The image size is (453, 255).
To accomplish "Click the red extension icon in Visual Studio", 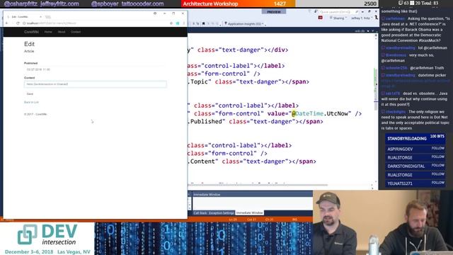I will 321,18.
